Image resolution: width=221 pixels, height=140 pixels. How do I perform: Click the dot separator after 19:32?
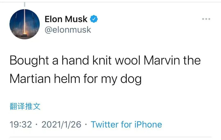(x=37, y=125)
